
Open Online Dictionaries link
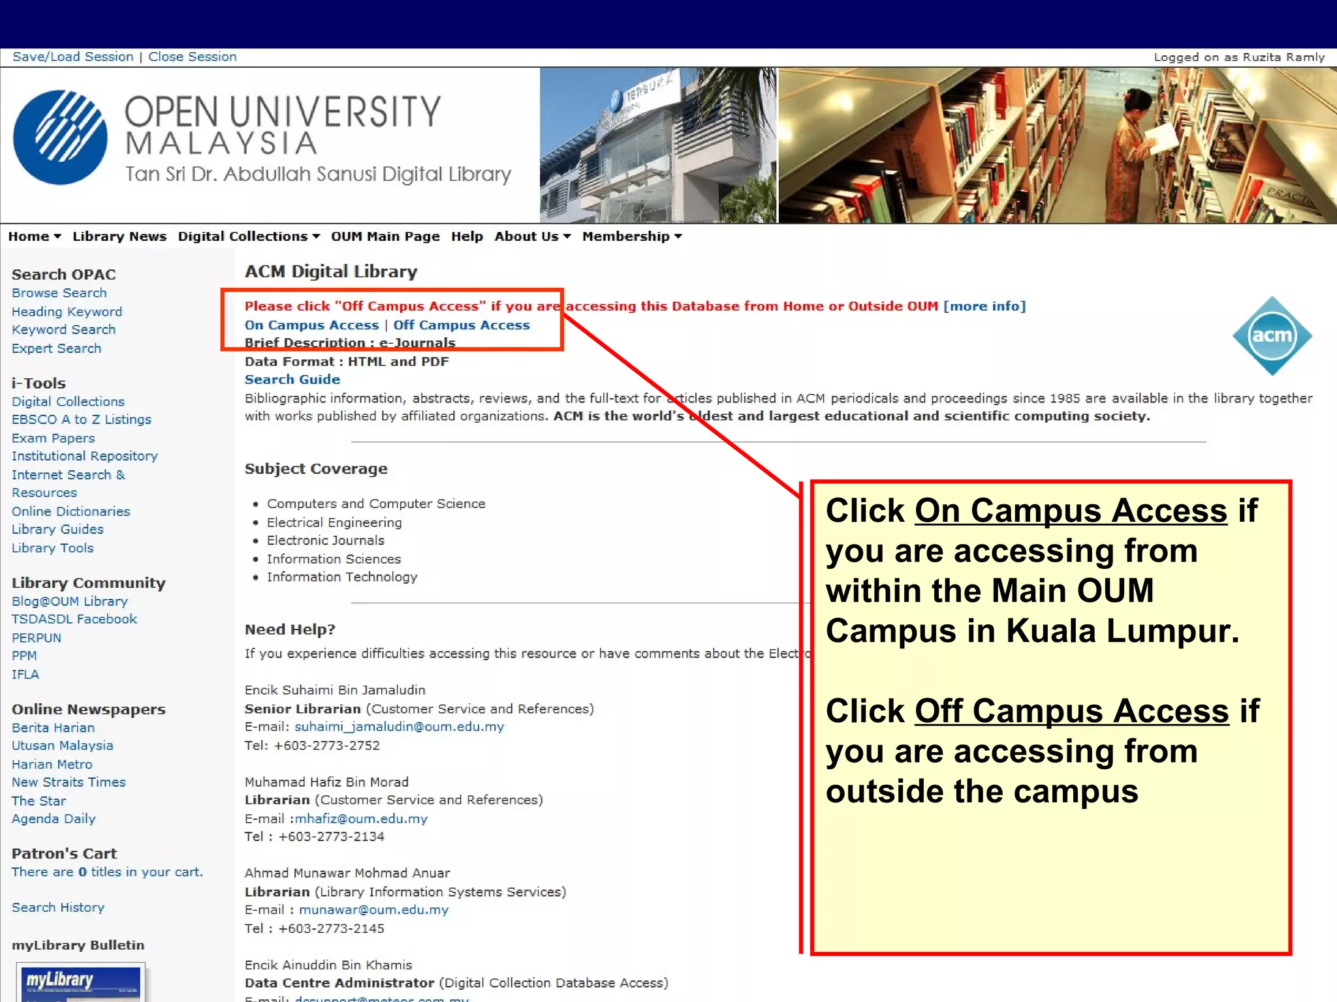(x=71, y=511)
